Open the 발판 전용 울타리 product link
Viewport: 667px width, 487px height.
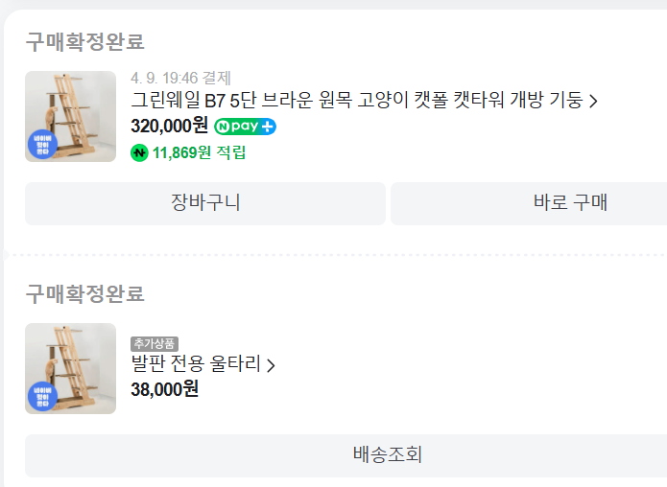[x=195, y=364]
